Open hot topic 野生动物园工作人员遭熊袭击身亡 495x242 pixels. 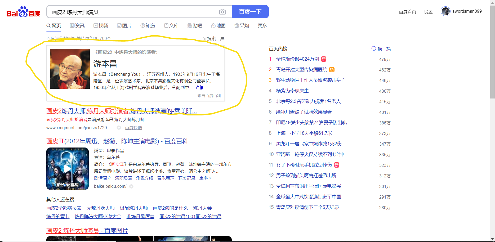point(311,80)
